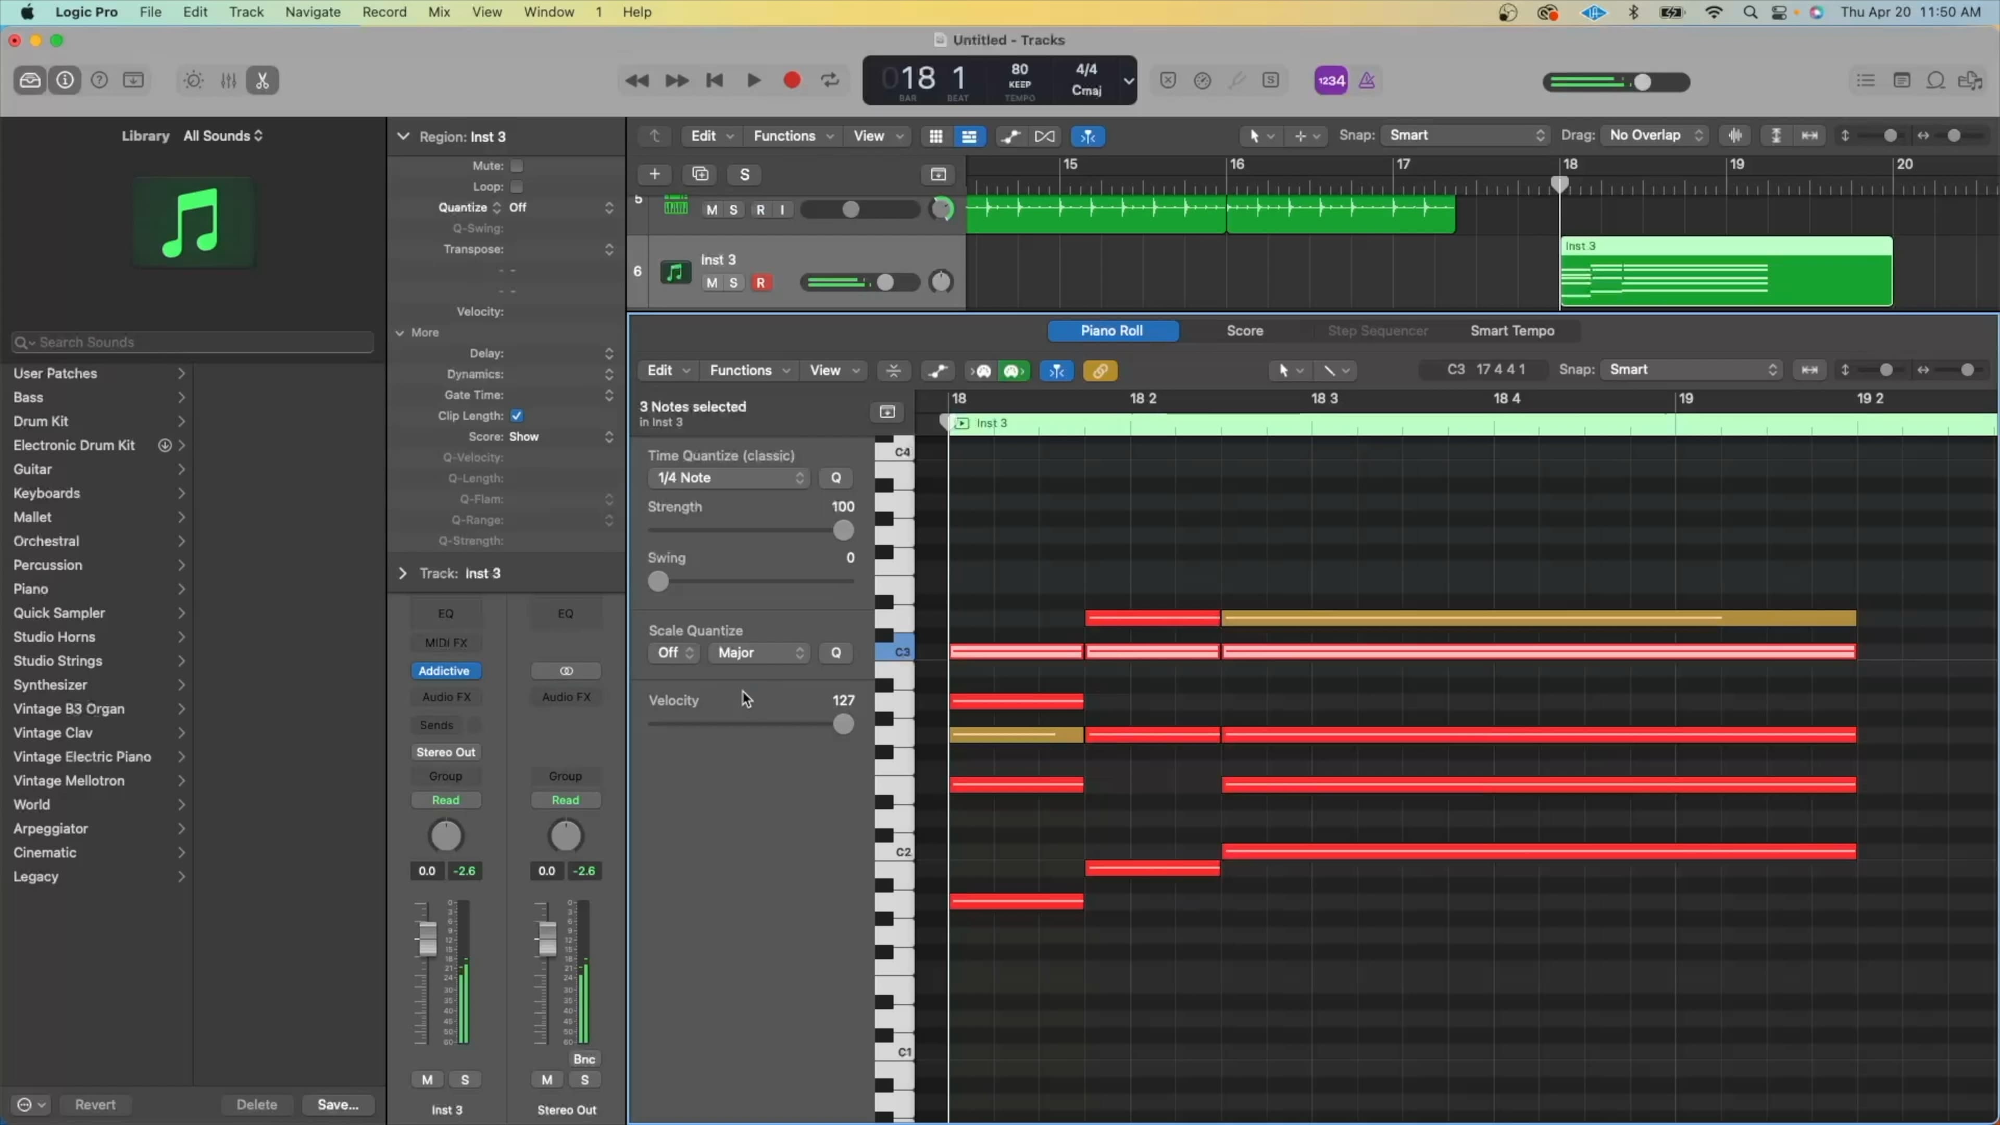Open the media Browsers button
This screenshot has height=1125, width=2000.
point(1970,80)
